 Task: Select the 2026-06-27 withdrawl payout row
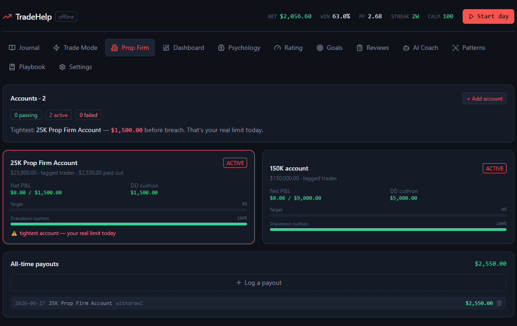coord(258,303)
